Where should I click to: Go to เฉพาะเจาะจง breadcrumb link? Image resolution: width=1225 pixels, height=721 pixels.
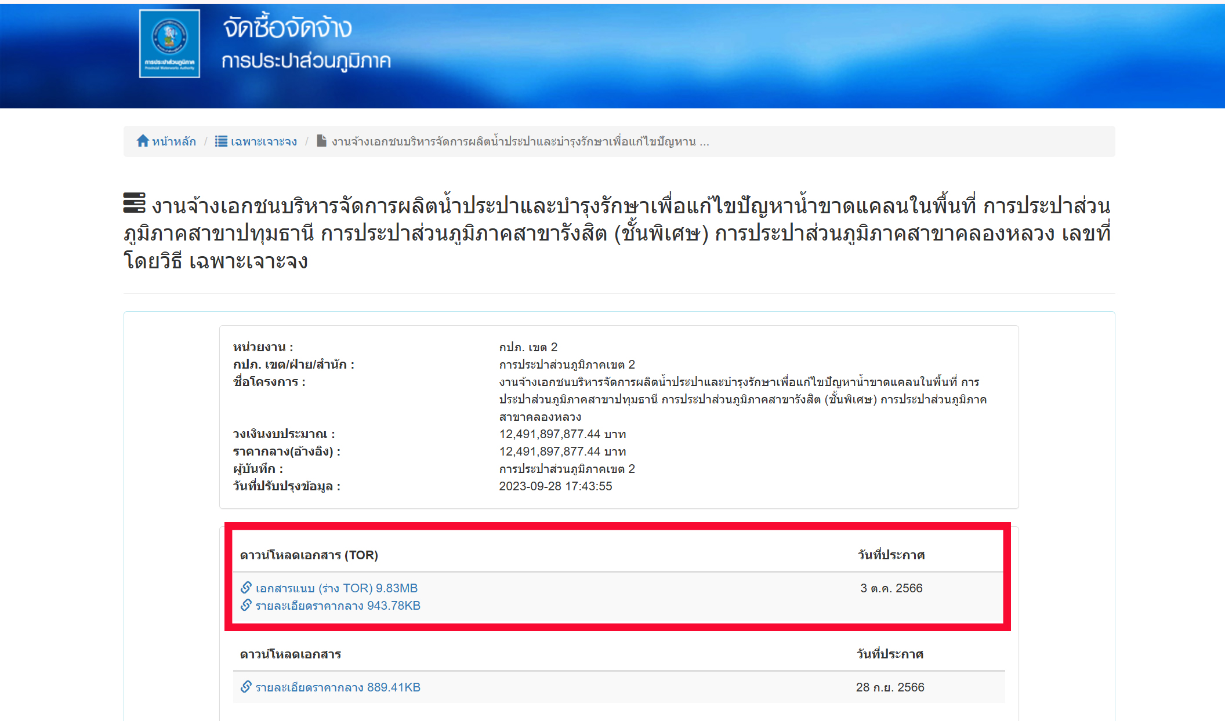pyautogui.click(x=263, y=141)
